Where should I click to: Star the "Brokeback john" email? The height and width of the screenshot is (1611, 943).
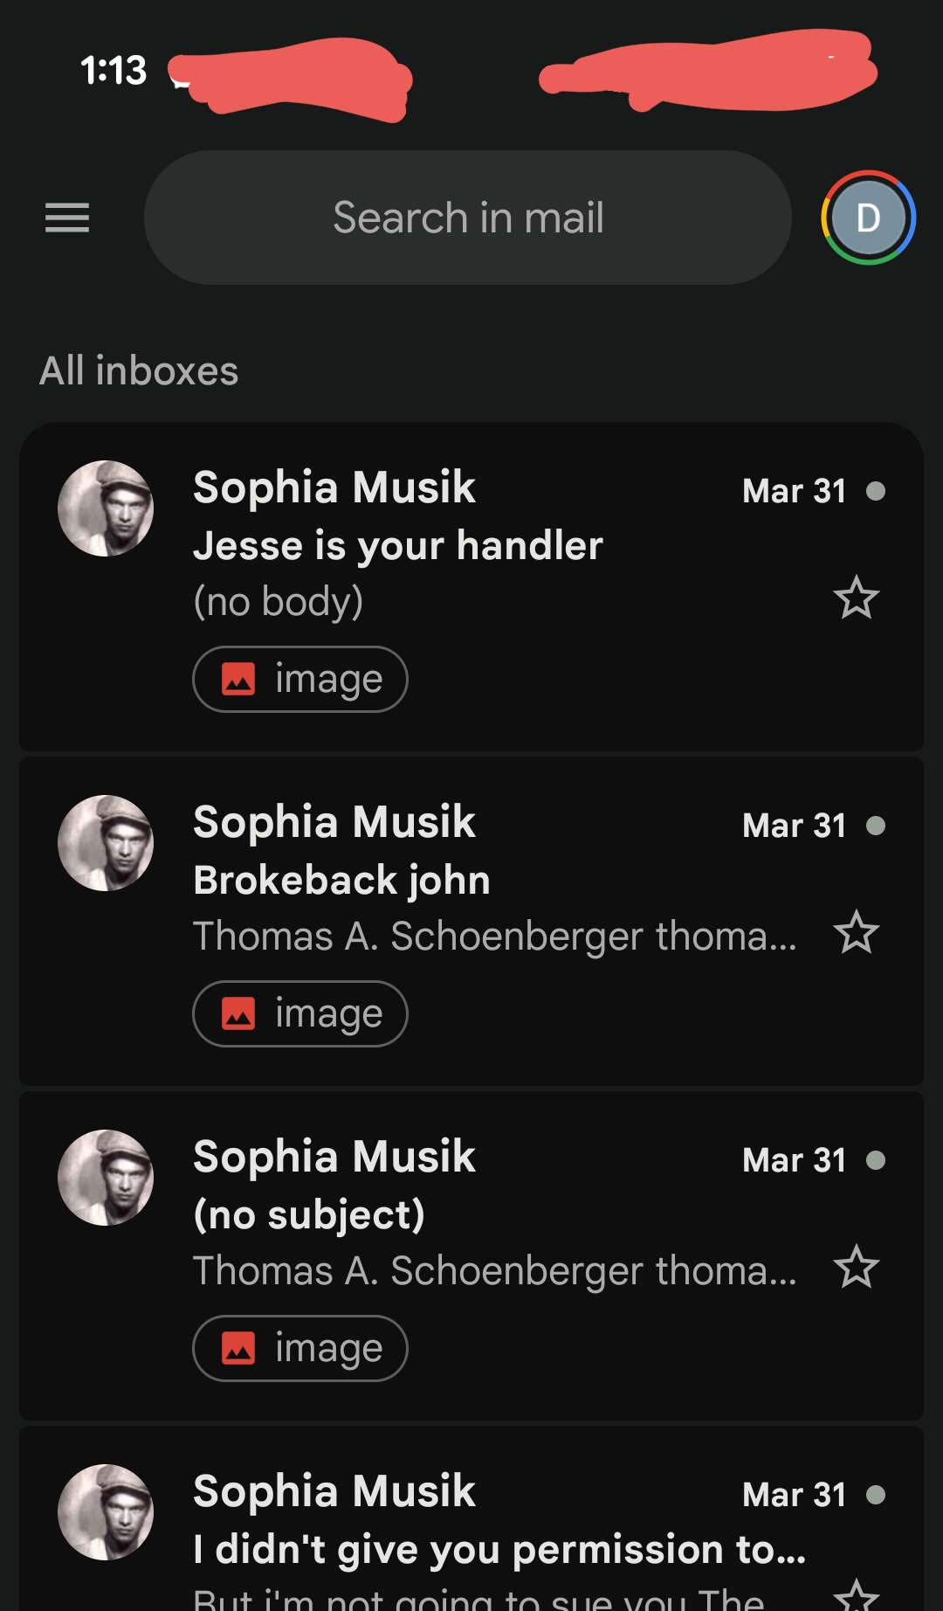(x=856, y=932)
